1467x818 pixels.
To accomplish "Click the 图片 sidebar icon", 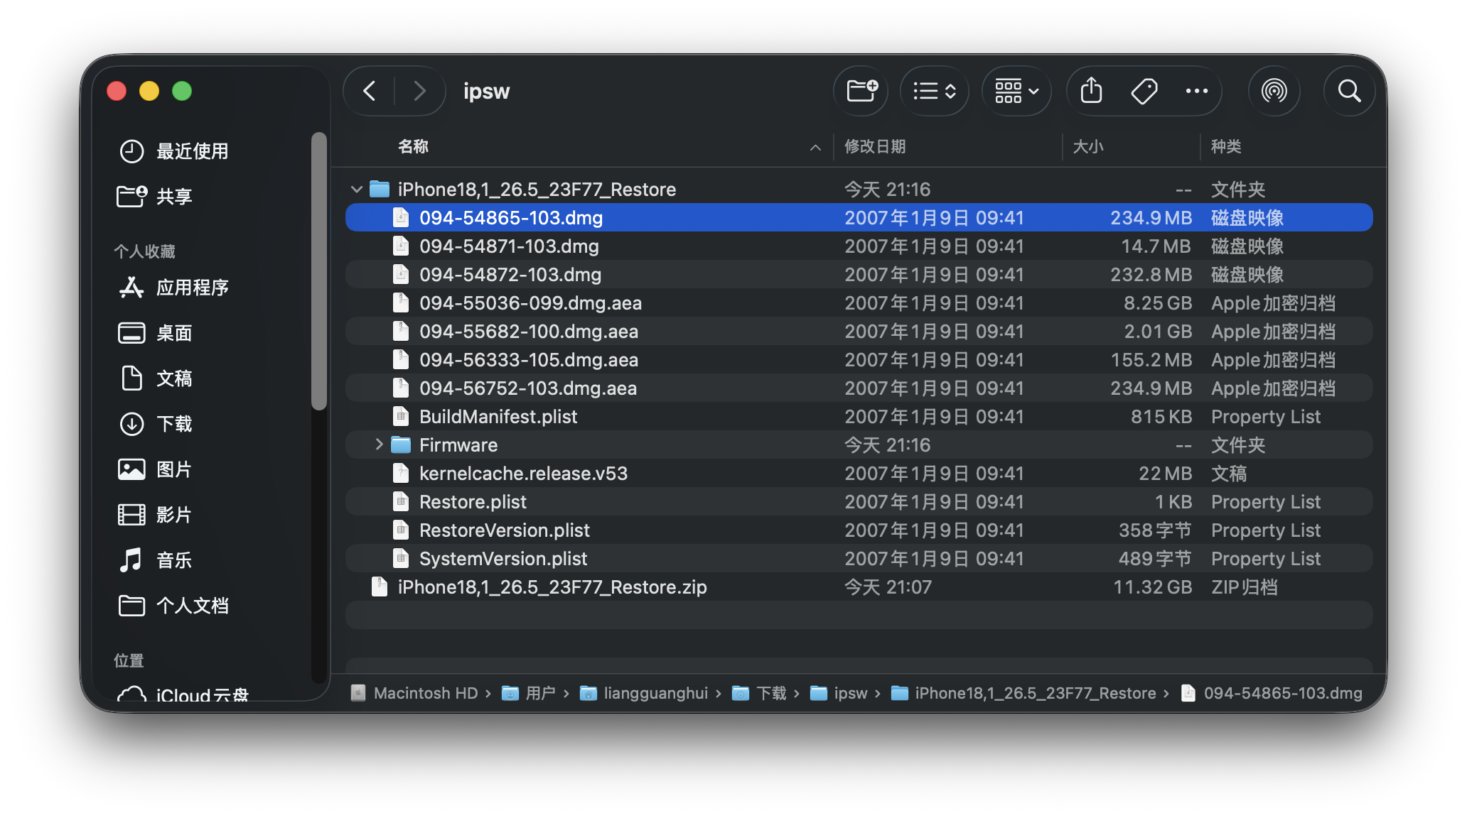I will 131,469.
